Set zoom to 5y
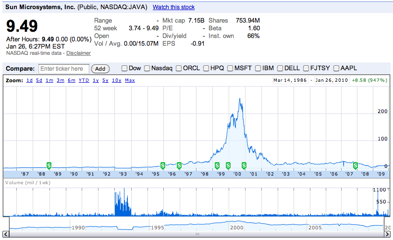This screenshot has height=240, width=393. (x=105, y=80)
